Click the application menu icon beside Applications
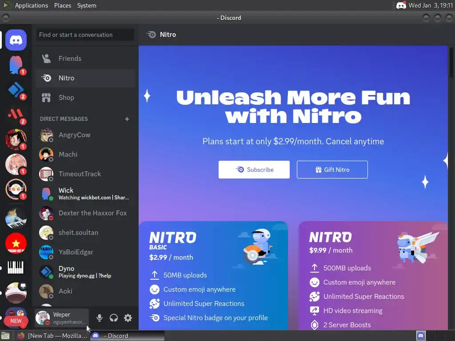 pyautogui.click(x=7, y=5)
